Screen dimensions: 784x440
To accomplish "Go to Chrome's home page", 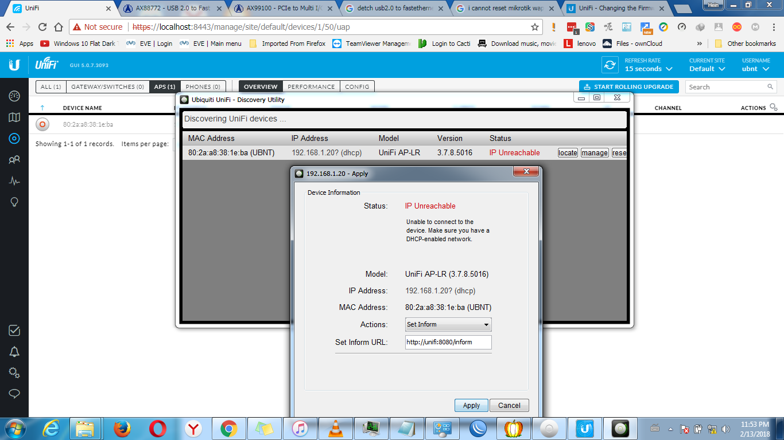I will (59, 27).
